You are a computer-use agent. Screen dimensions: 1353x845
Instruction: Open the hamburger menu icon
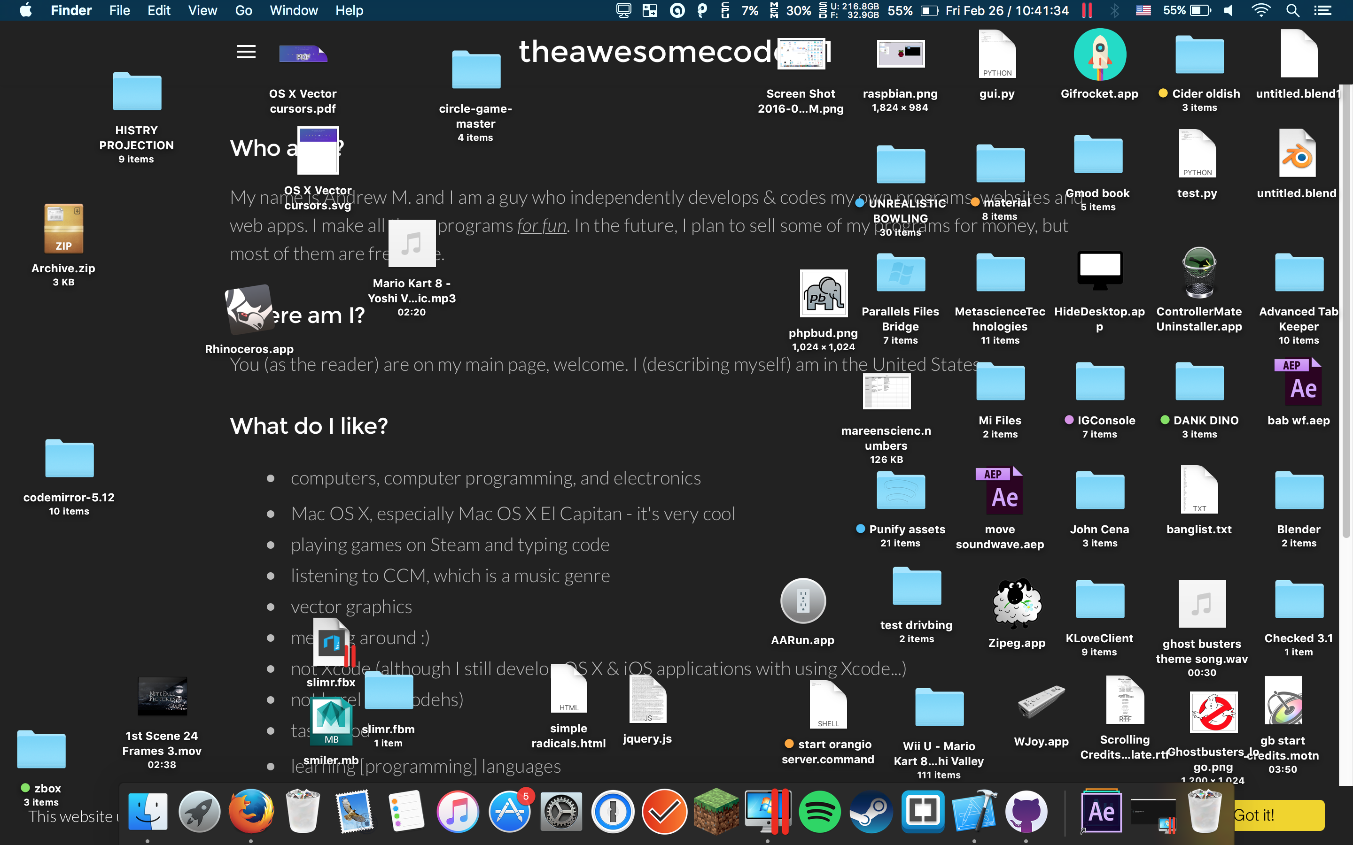pos(246,52)
